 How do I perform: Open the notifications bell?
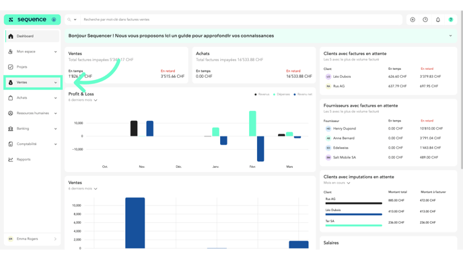pyautogui.click(x=438, y=19)
